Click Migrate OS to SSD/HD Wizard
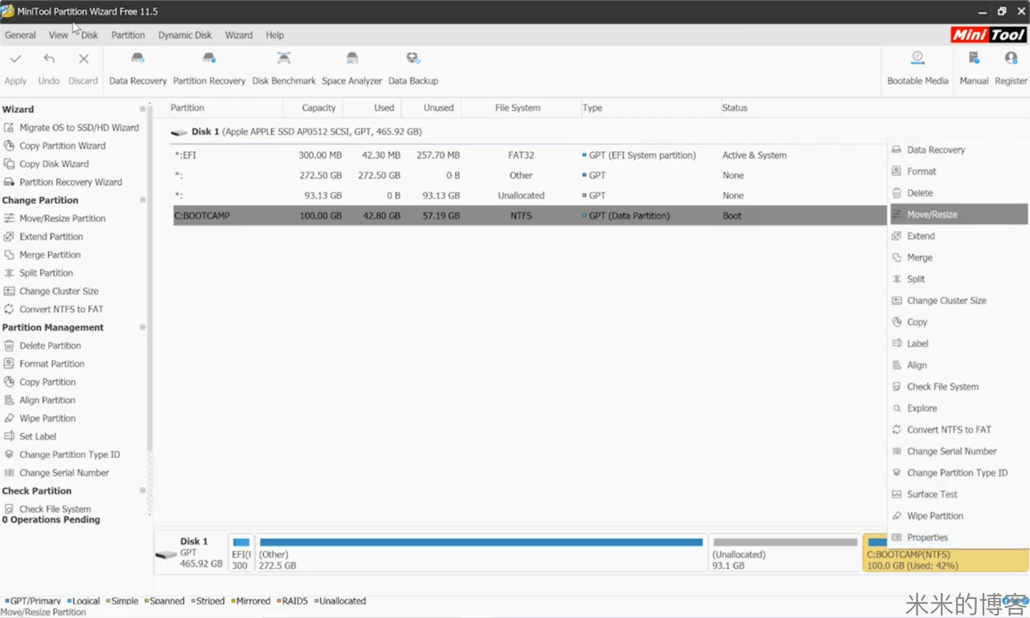Screen dimensions: 1030x618 click(x=79, y=127)
